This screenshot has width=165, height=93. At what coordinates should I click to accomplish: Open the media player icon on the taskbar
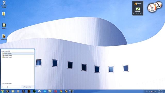point(18,91)
